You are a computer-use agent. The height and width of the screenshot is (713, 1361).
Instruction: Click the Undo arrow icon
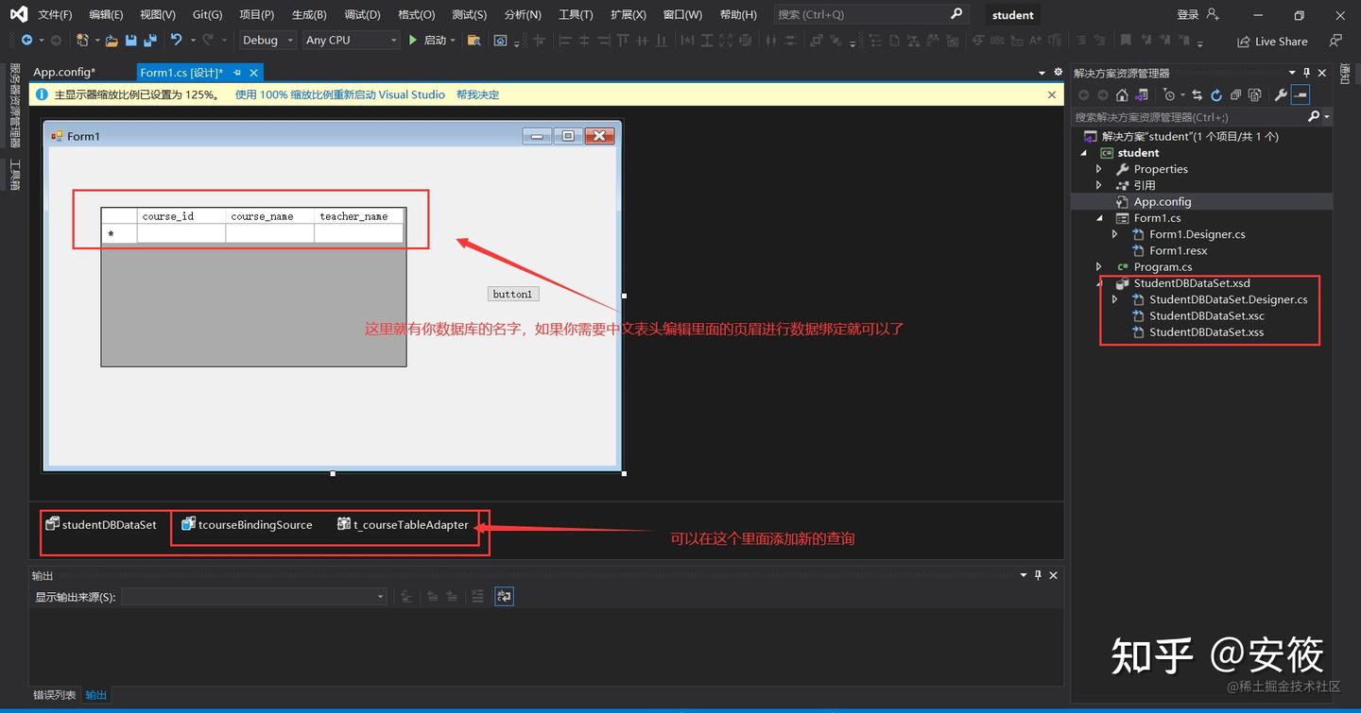175,41
